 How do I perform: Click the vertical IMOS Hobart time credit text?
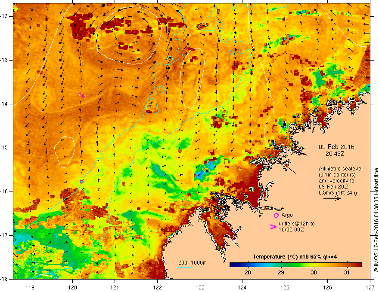[376, 220]
